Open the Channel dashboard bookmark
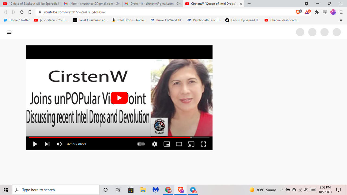 tap(282, 20)
